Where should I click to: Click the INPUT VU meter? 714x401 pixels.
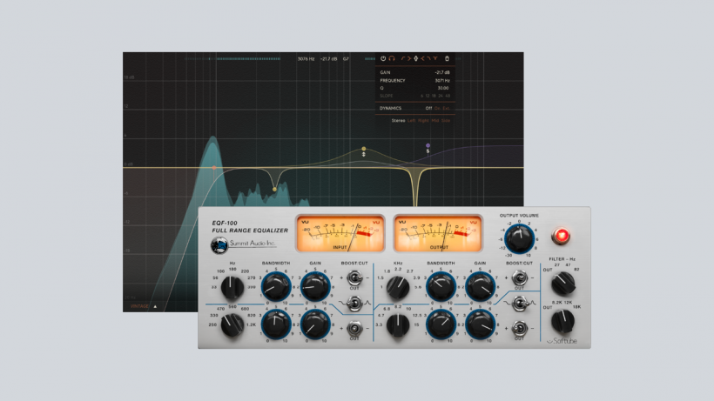tap(340, 234)
